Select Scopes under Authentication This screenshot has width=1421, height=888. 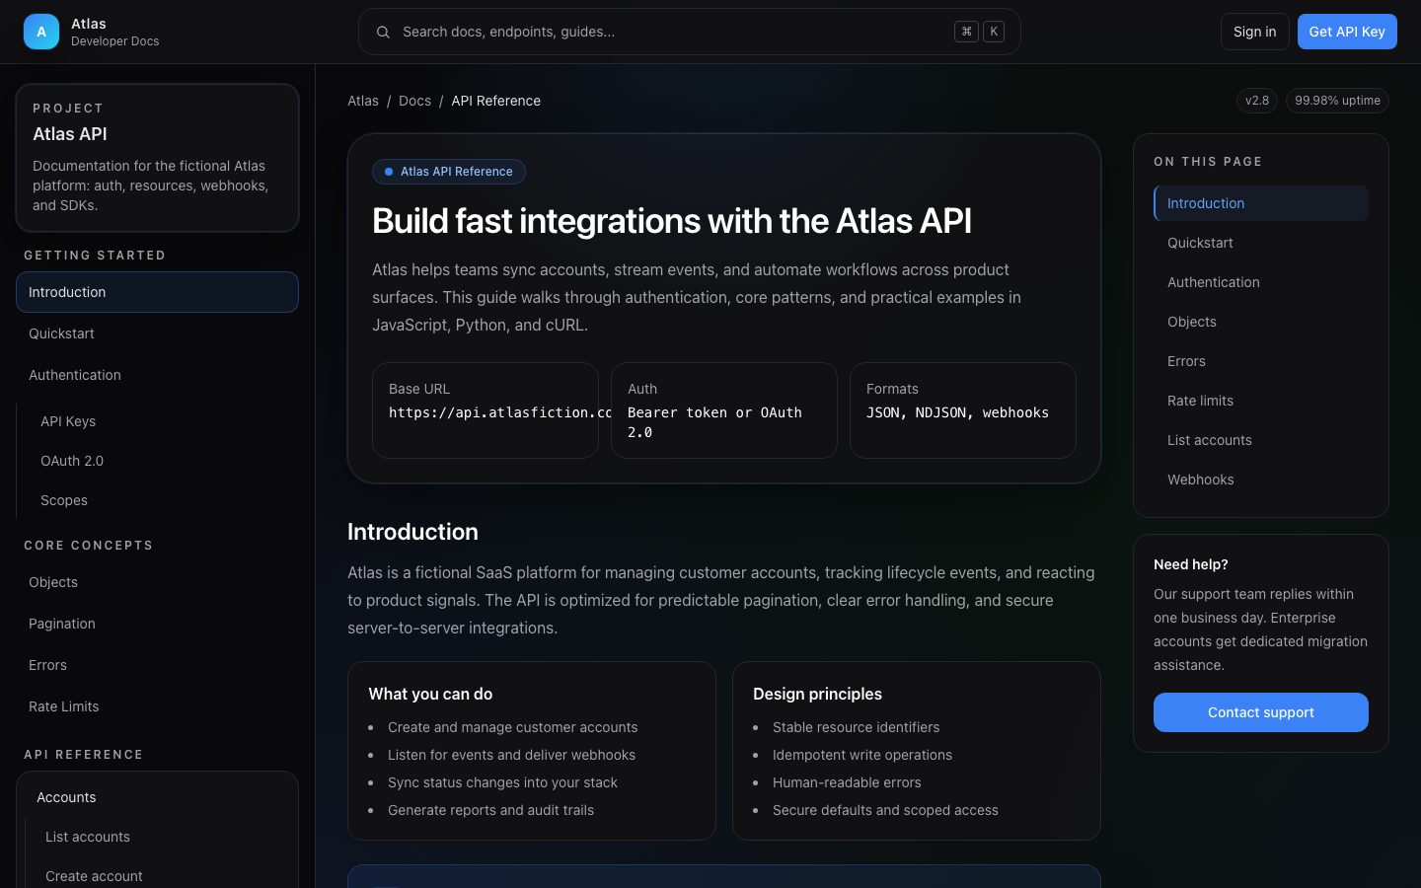pos(63,500)
